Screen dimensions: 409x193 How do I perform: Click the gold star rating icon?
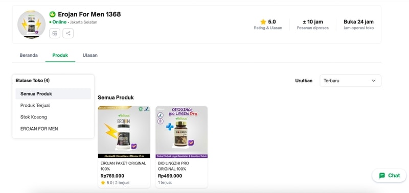click(x=263, y=22)
